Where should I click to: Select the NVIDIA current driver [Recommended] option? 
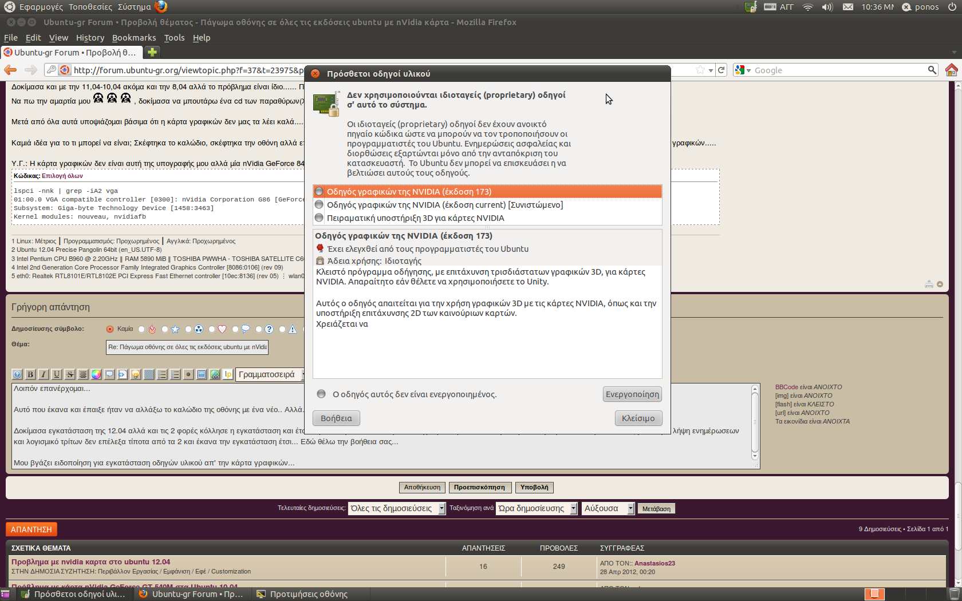(x=487, y=205)
